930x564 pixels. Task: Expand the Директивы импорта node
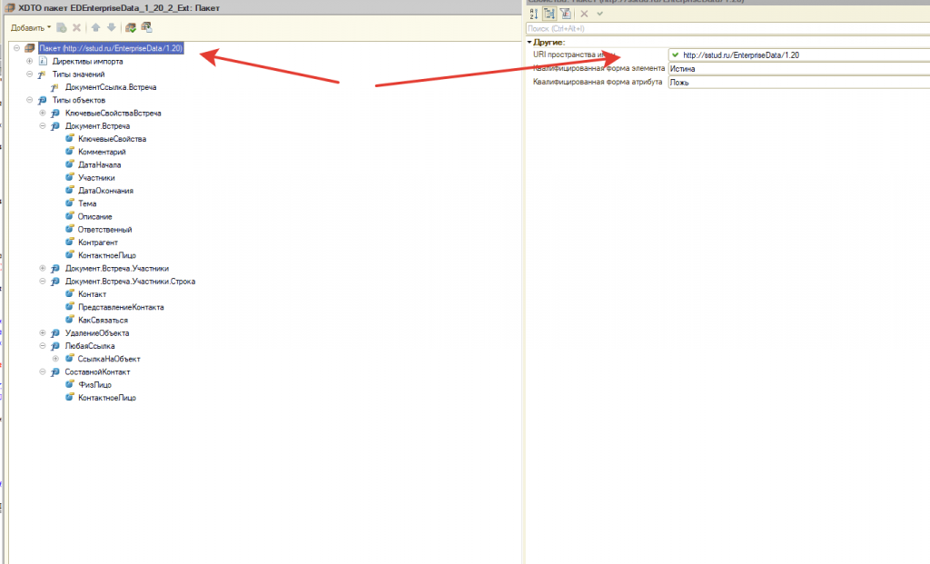click(x=29, y=61)
